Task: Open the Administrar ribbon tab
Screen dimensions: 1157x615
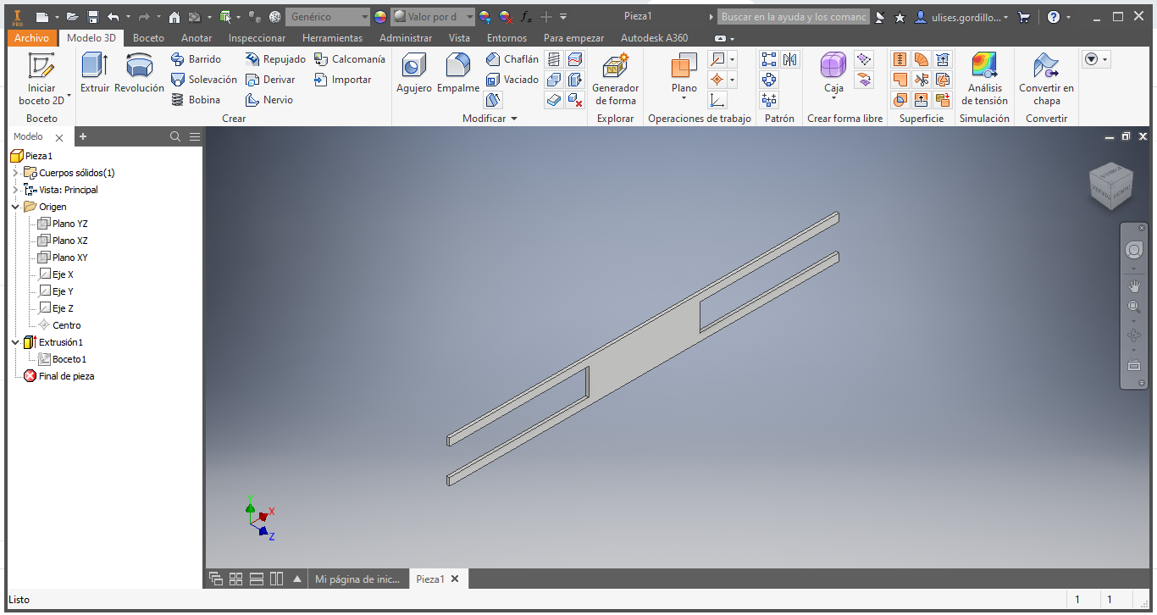Action: [406, 38]
